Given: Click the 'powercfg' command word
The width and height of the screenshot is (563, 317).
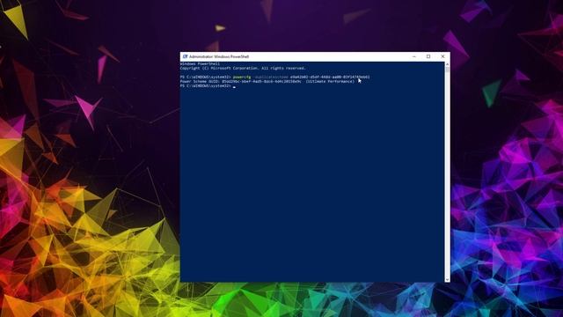Looking at the screenshot, I should pos(242,77).
